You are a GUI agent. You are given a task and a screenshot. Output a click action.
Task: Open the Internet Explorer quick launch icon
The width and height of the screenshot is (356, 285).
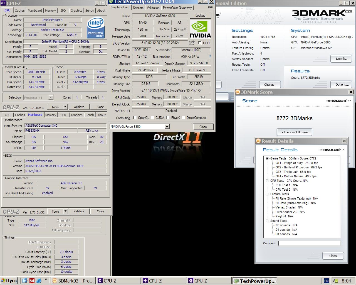(x=39, y=281)
